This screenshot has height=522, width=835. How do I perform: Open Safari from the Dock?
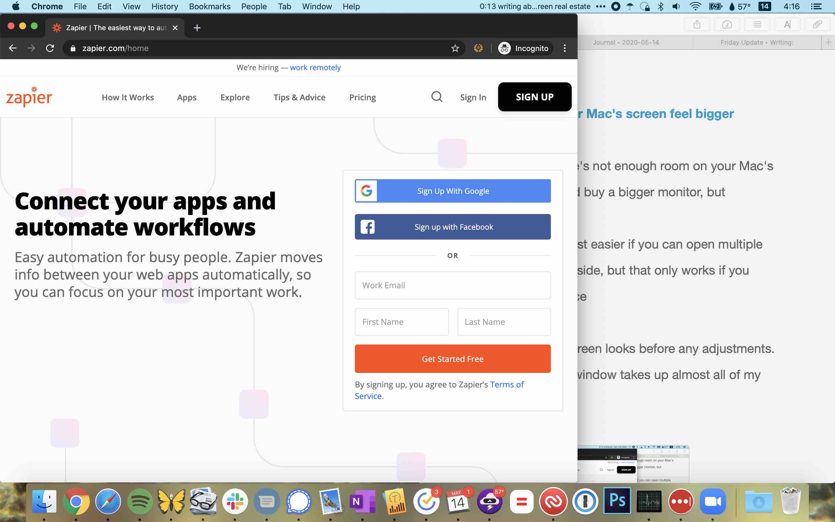click(108, 501)
